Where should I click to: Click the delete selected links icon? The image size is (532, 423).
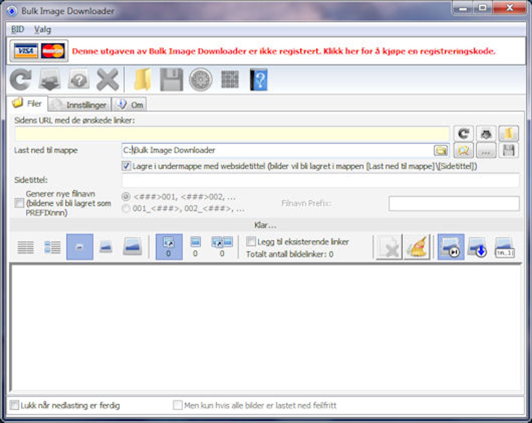tap(389, 247)
